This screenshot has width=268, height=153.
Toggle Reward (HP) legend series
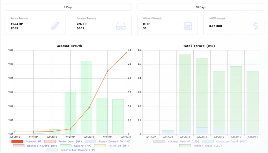[75, 146]
